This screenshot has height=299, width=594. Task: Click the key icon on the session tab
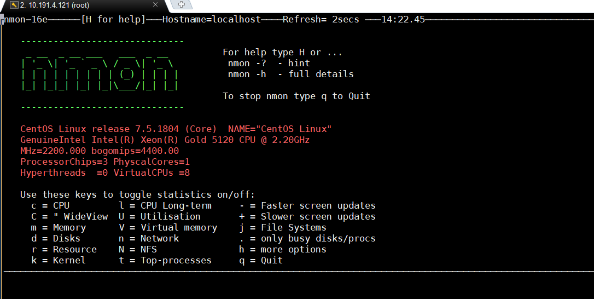(14, 5)
